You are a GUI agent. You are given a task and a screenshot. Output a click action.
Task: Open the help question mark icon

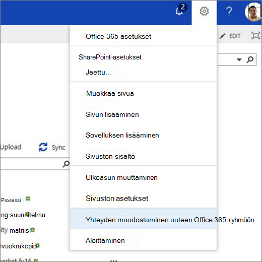click(x=229, y=11)
